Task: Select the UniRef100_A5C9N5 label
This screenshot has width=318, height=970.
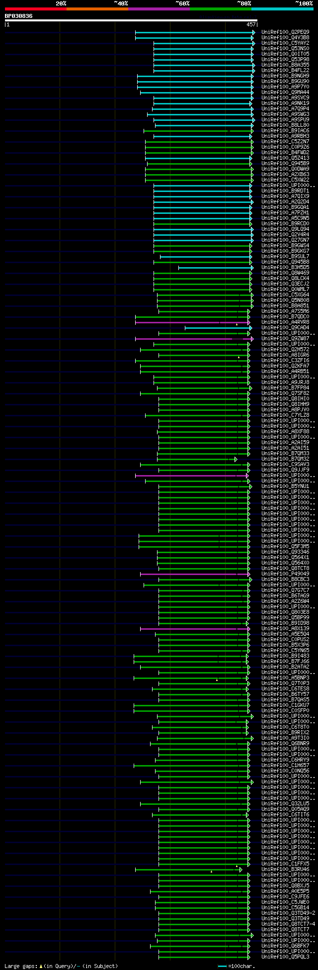Action: 285,218
